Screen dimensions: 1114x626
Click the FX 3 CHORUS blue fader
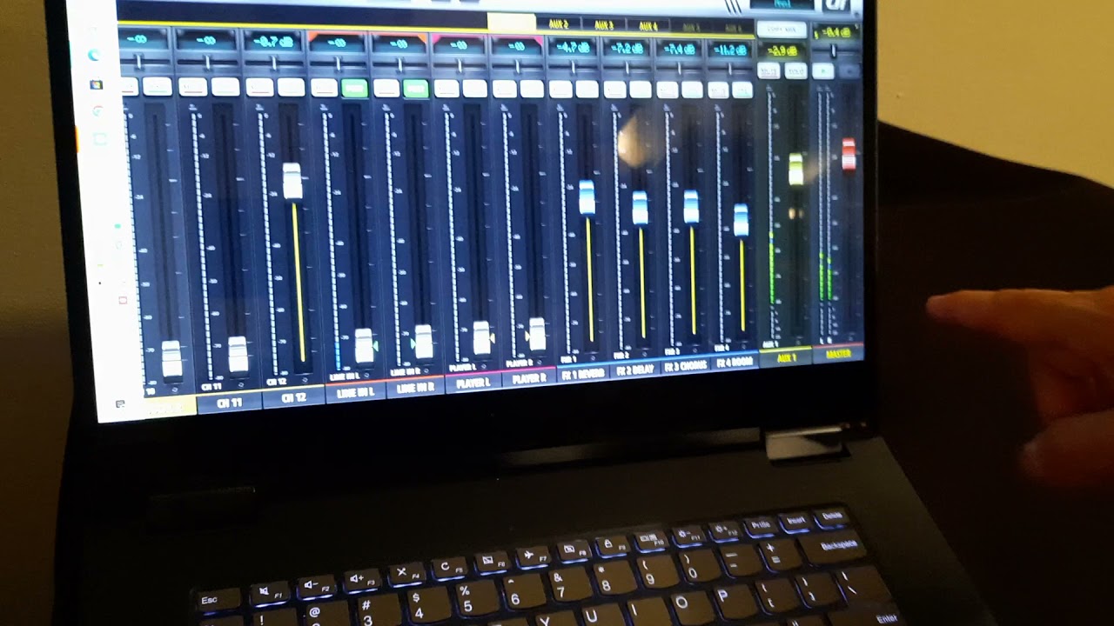(x=691, y=207)
